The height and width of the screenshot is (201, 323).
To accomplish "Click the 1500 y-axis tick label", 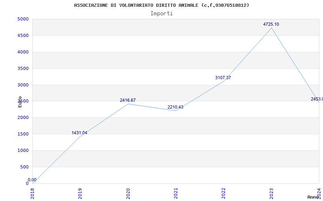I will (x=23, y=134).
